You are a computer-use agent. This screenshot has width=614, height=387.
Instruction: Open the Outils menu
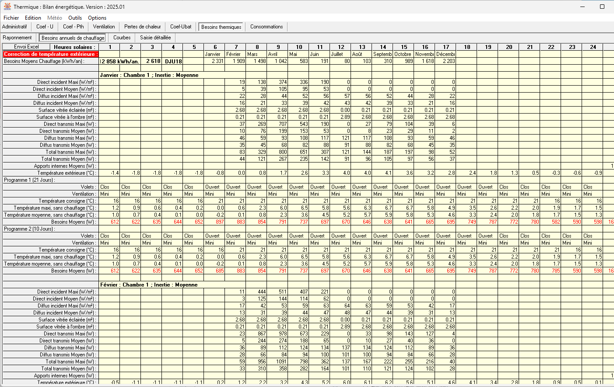(x=75, y=18)
